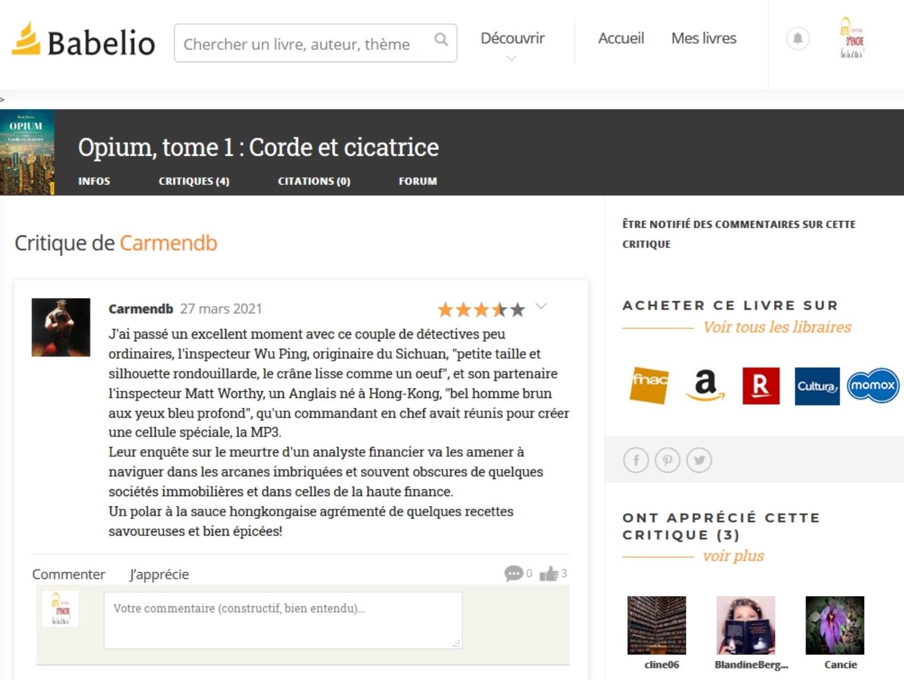Switch to the CRITIQUES (4) tab
The width and height of the screenshot is (904, 680).
coord(194,181)
